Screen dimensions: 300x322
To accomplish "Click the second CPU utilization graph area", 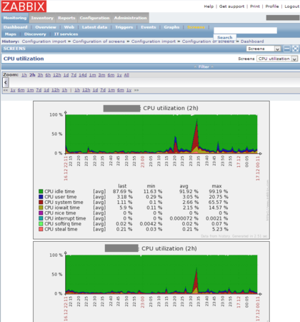I will tap(161, 274).
